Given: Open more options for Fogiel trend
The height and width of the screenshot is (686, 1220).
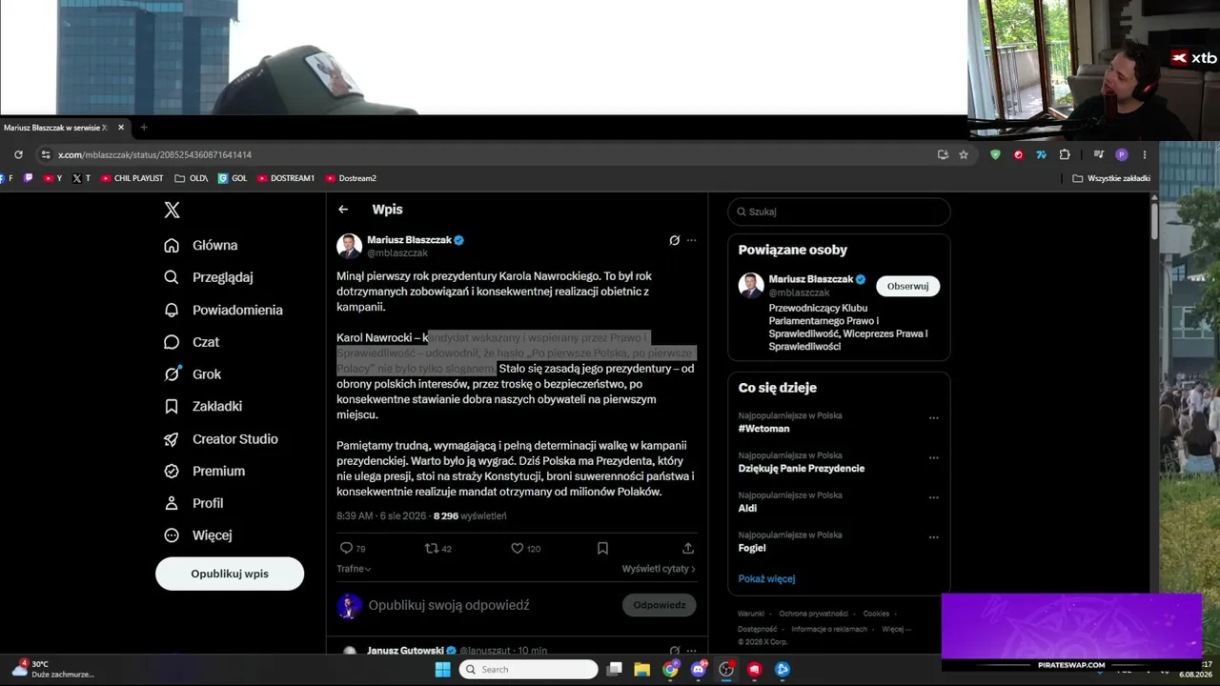Looking at the screenshot, I should [x=934, y=537].
